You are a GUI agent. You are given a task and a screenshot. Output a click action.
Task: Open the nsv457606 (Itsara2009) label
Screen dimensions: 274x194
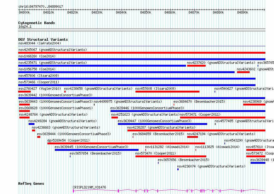(39, 76)
